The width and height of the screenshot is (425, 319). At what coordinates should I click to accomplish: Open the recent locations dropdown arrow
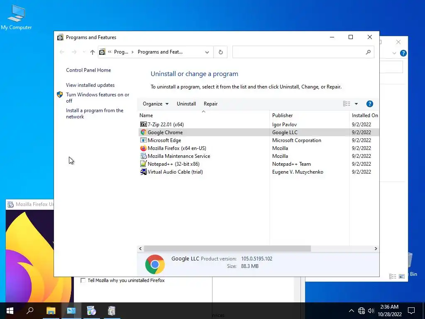tap(84, 52)
